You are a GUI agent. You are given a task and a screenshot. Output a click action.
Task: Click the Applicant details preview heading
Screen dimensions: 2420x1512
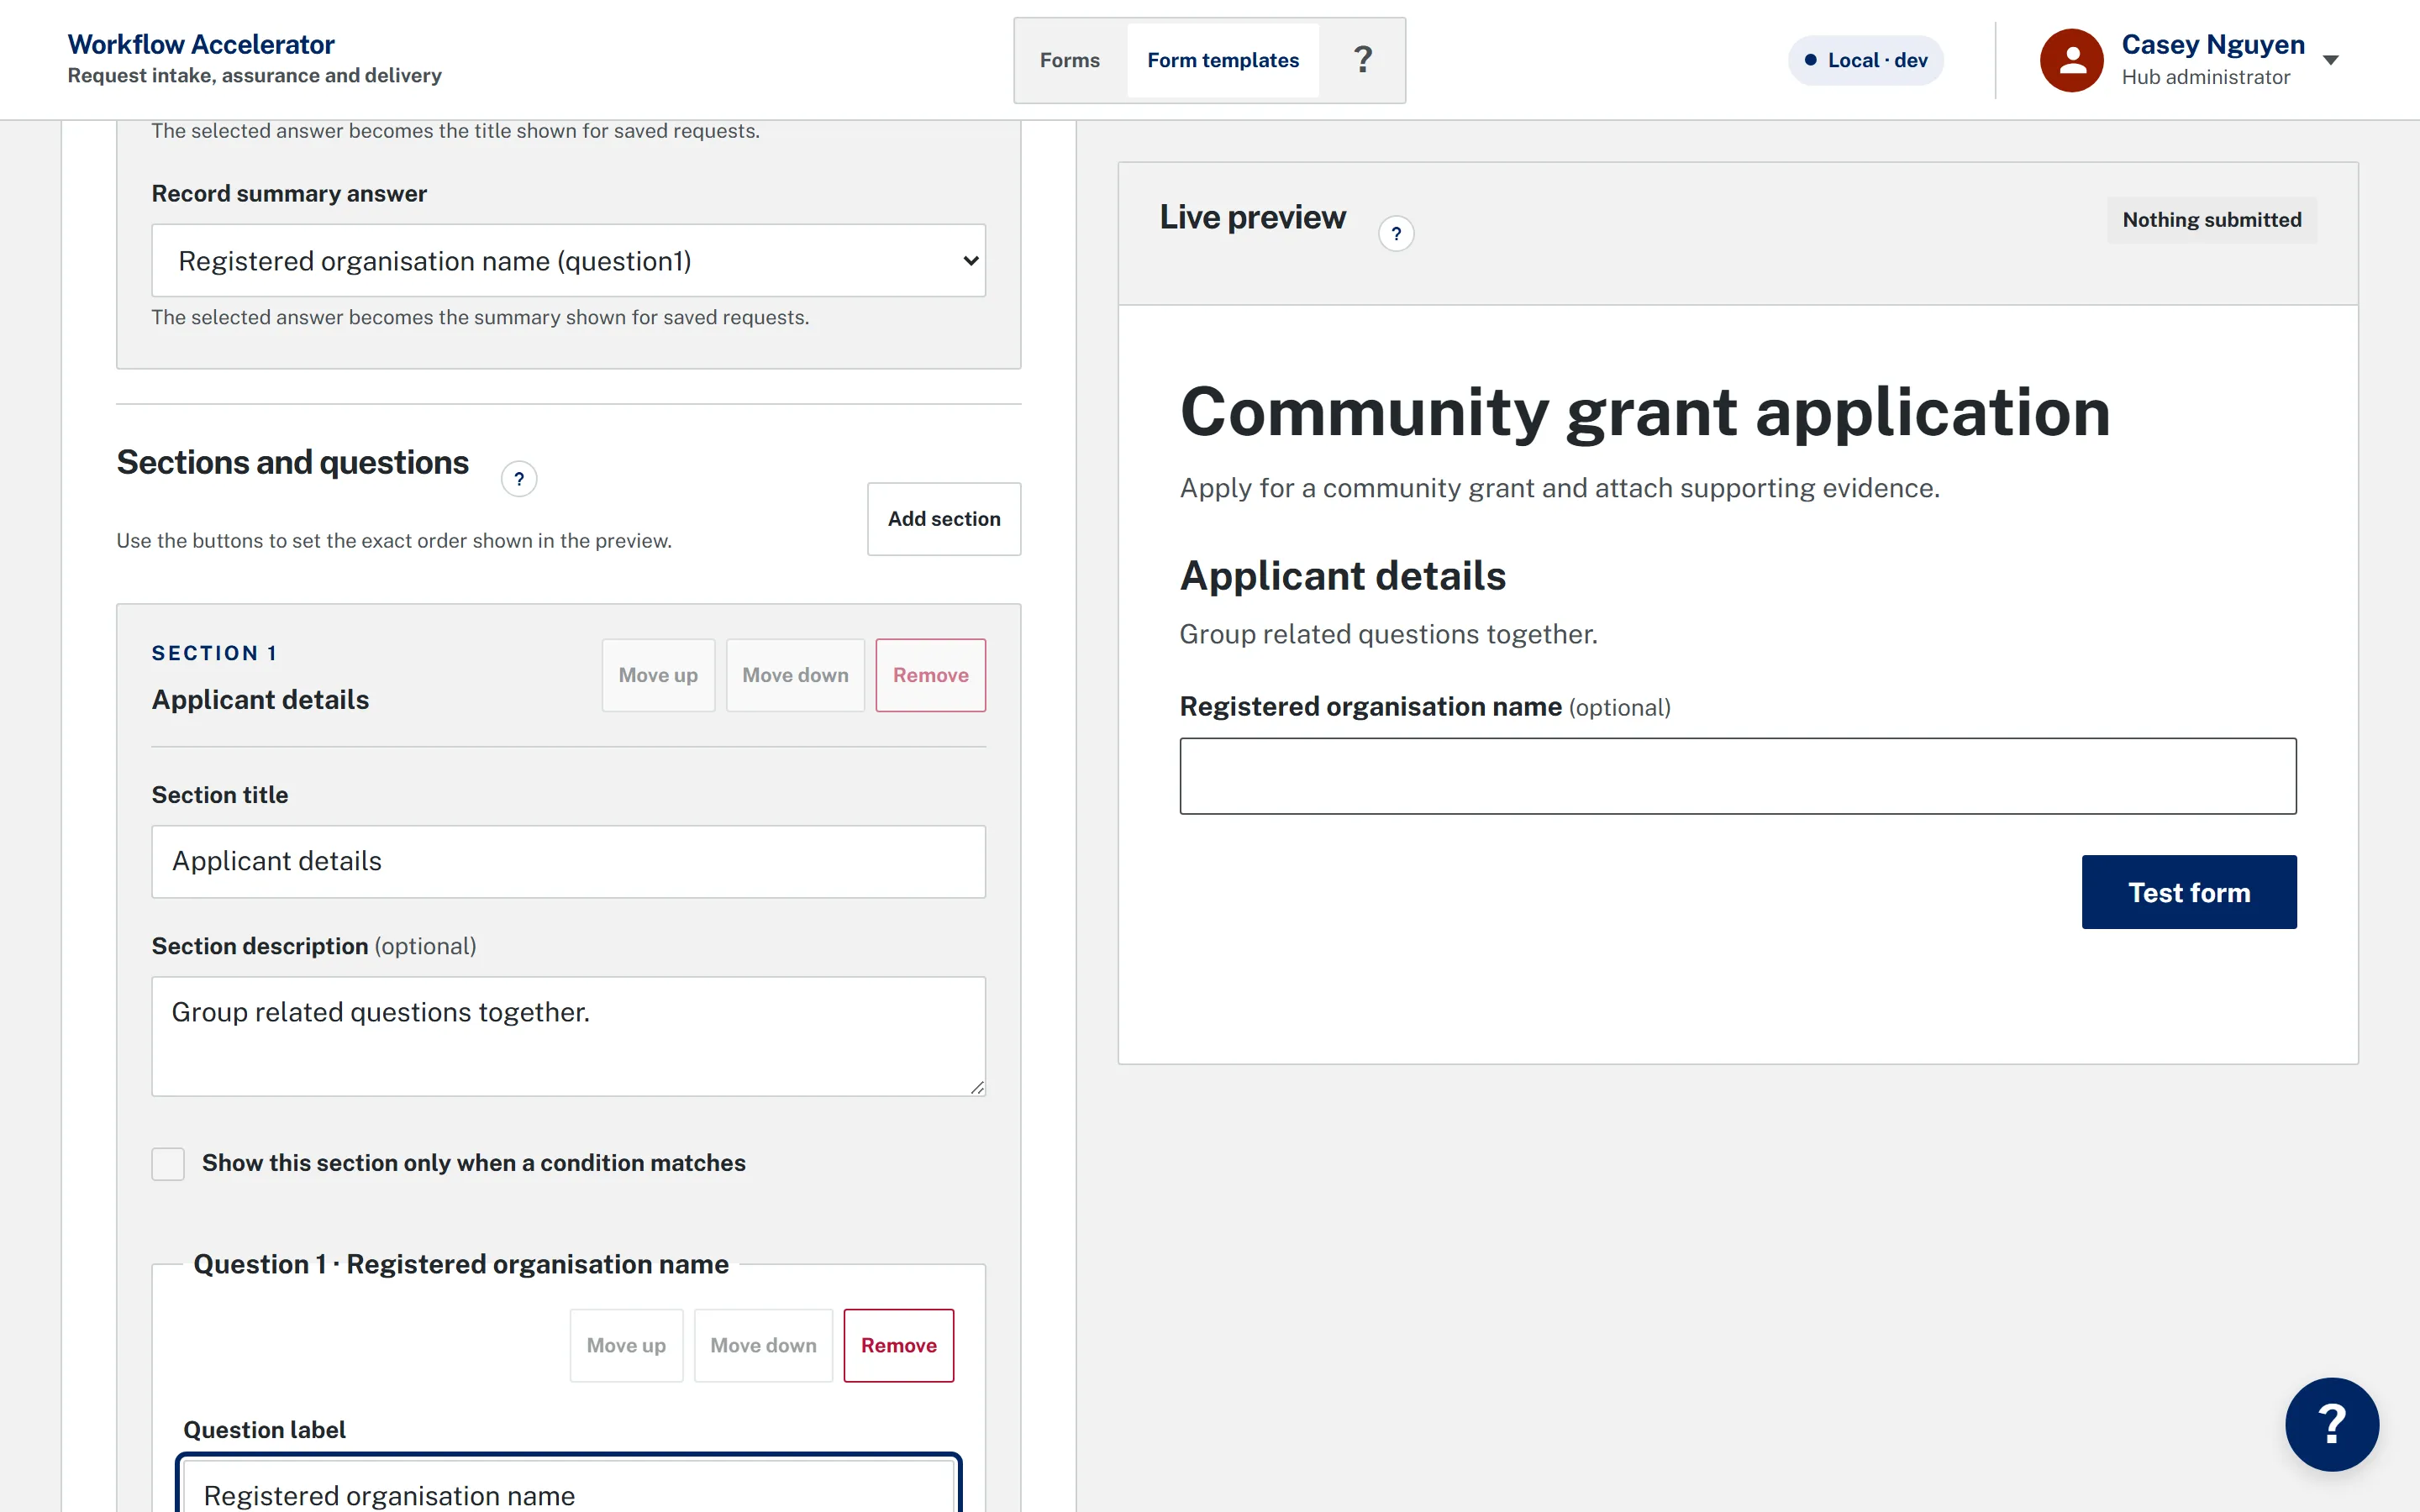[1342, 576]
